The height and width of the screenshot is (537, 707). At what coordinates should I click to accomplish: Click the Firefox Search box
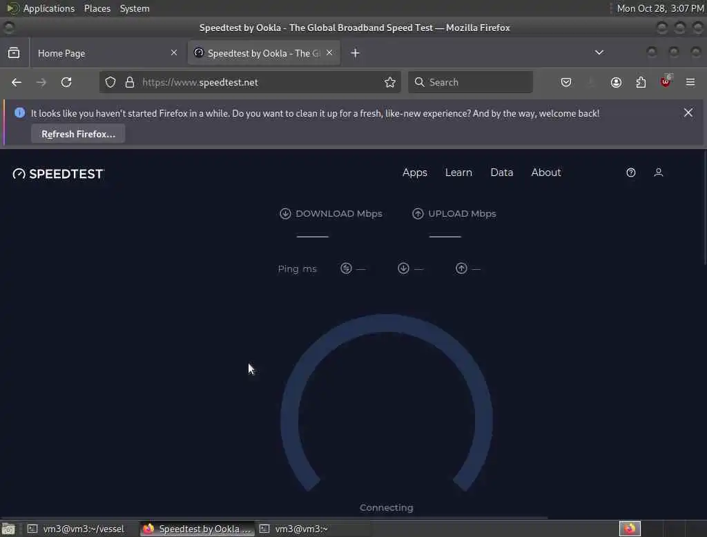pos(470,82)
